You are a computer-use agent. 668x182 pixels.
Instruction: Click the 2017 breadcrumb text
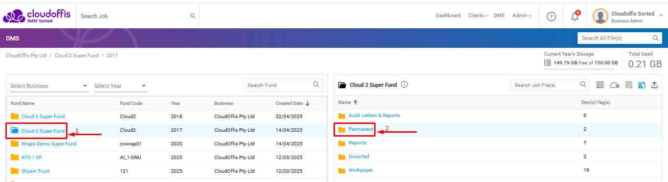(x=112, y=56)
